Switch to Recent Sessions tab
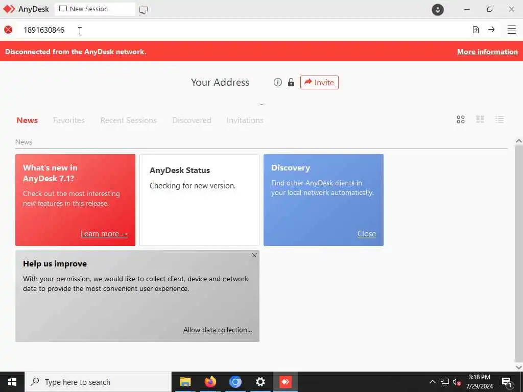The height and width of the screenshot is (392, 523). pyautogui.click(x=128, y=120)
